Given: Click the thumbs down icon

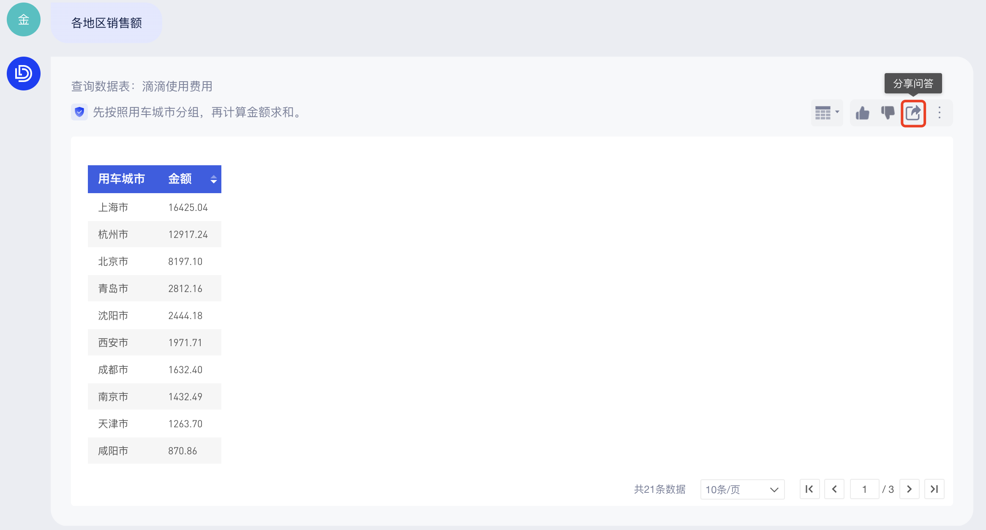Looking at the screenshot, I should click(x=888, y=113).
